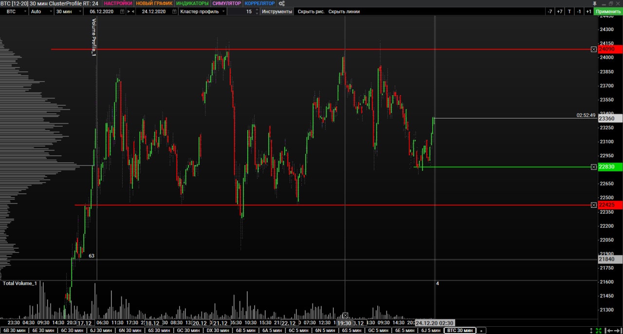
Task: Switch to the 6B 5 мин tab
Action: coord(245,331)
